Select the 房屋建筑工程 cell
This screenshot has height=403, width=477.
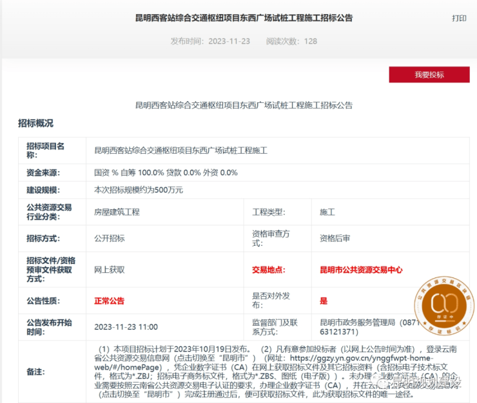117,211
